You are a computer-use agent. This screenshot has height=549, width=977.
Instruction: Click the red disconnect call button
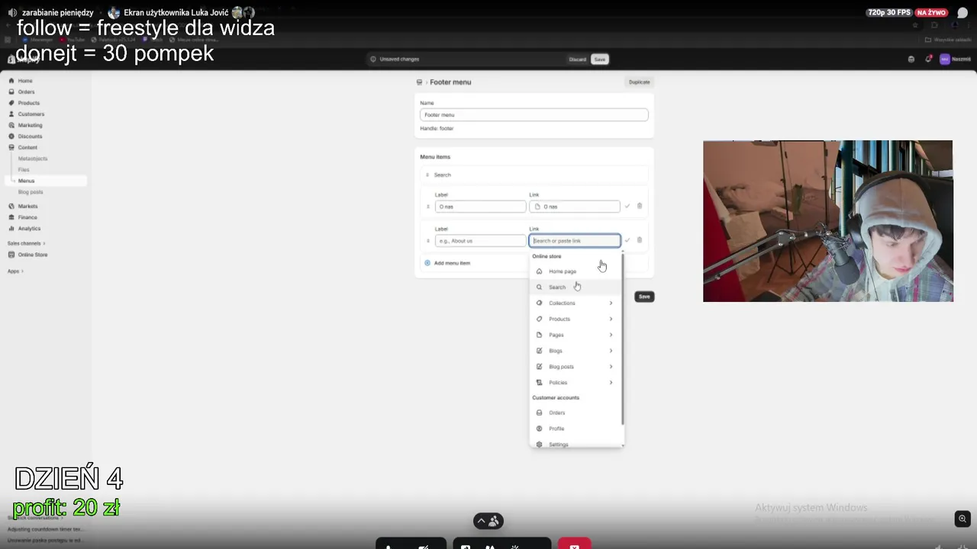click(575, 544)
